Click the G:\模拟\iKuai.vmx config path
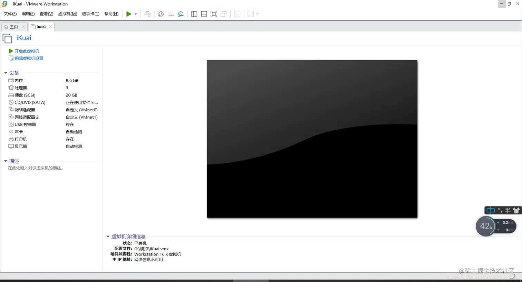Viewport: 522px width, 282px height. point(151,249)
